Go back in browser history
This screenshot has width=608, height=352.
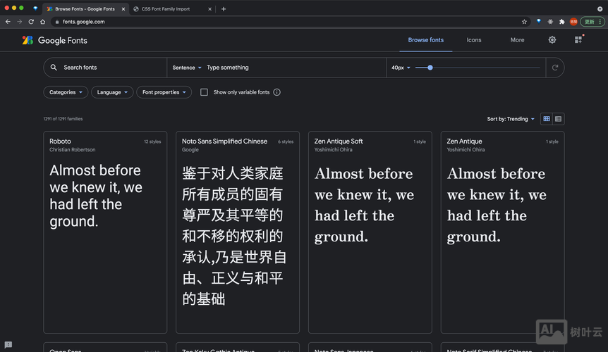8,22
